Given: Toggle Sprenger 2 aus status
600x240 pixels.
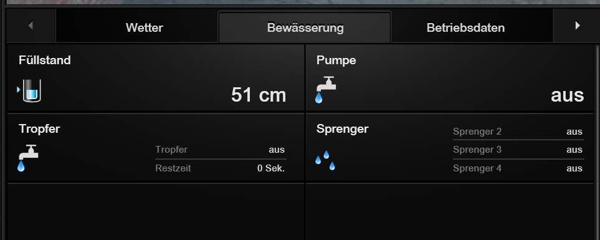Looking at the screenshot, I should pos(574,132).
